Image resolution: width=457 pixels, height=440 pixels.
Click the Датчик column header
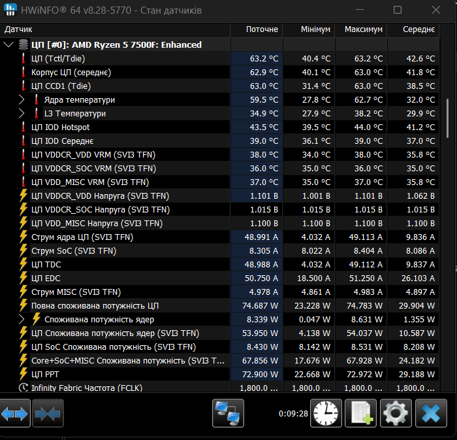[x=18, y=30]
